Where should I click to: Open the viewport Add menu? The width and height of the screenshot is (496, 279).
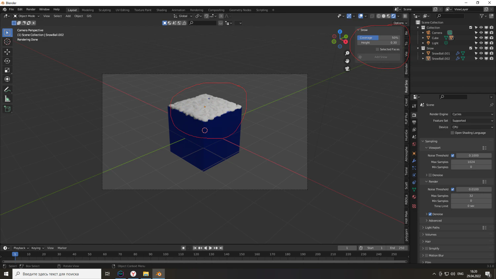click(68, 16)
